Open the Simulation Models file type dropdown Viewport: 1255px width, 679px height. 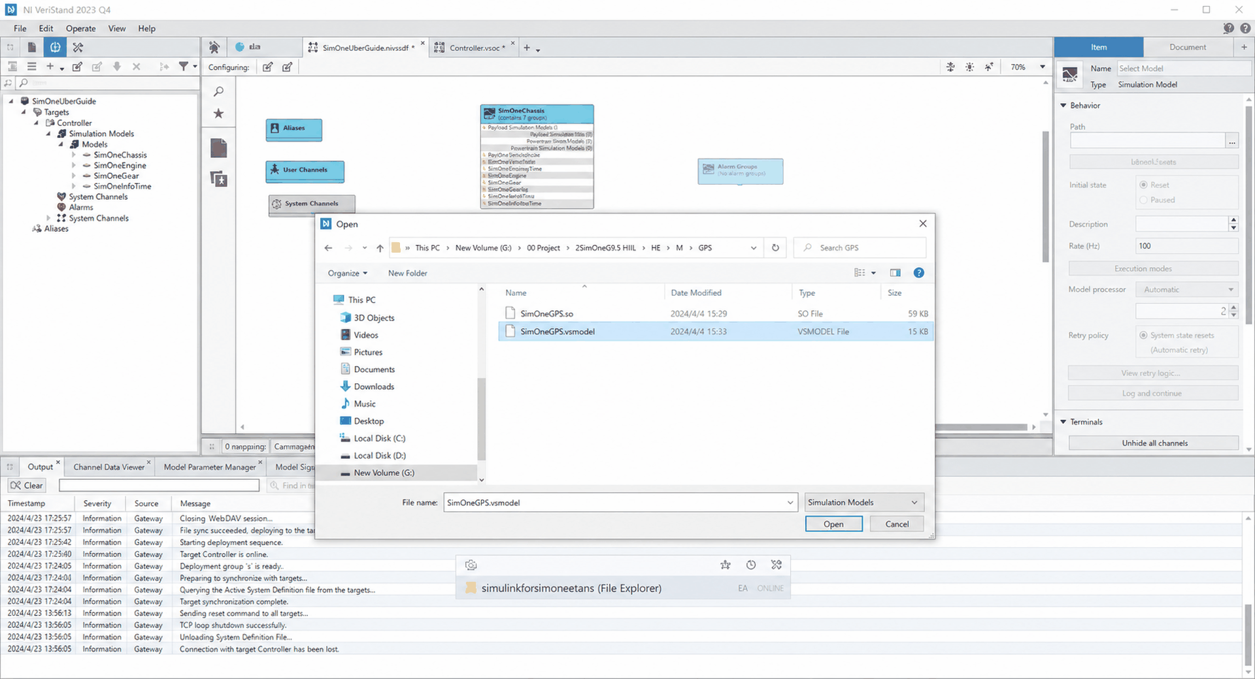(864, 502)
